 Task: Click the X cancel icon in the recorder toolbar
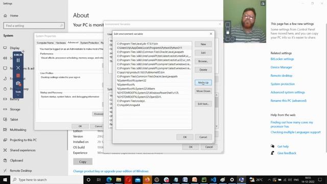[18, 68]
